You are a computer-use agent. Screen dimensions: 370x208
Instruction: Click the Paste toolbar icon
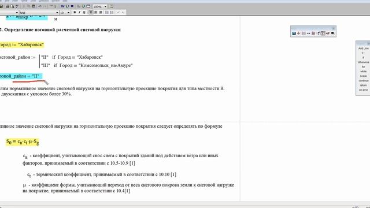pyautogui.click(x=34, y=6)
